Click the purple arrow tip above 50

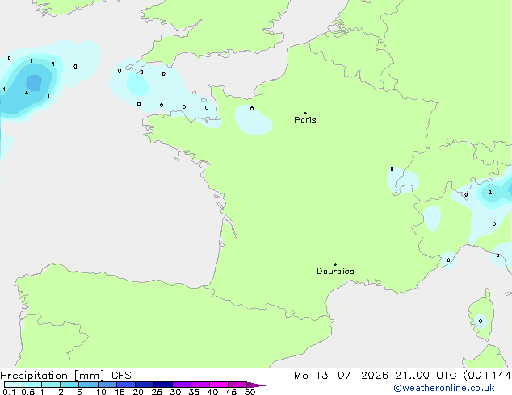256,385
